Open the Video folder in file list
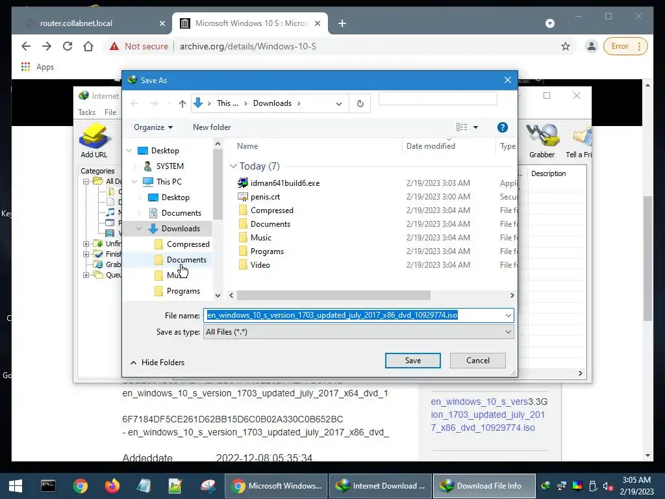This screenshot has width=665, height=499. pos(260,265)
